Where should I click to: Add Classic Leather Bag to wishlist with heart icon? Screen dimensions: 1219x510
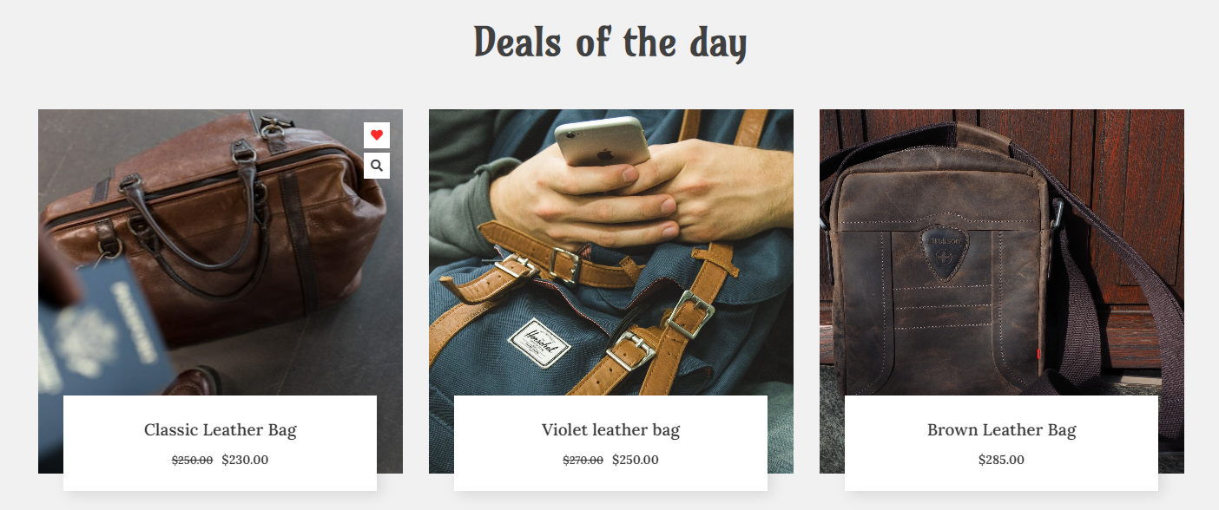coord(377,135)
